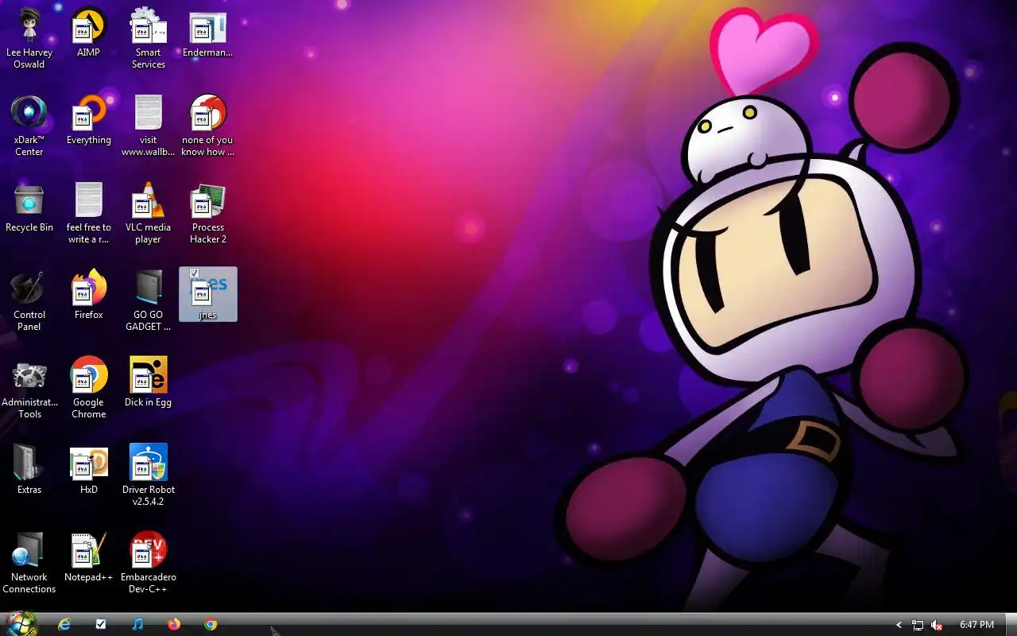Launch Firefox from the taskbar

tap(174, 624)
